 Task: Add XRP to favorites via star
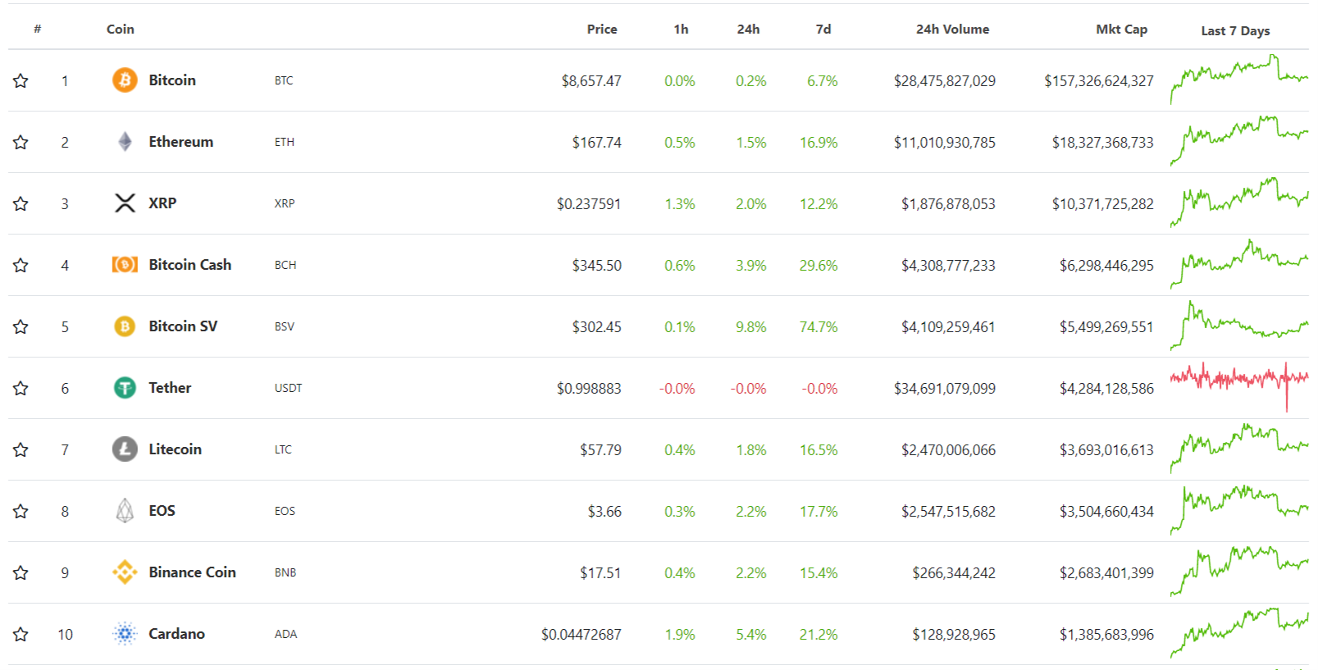coord(21,203)
